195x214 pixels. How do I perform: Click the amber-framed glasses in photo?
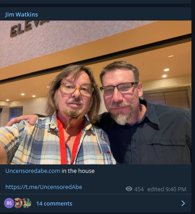click(77, 89)
